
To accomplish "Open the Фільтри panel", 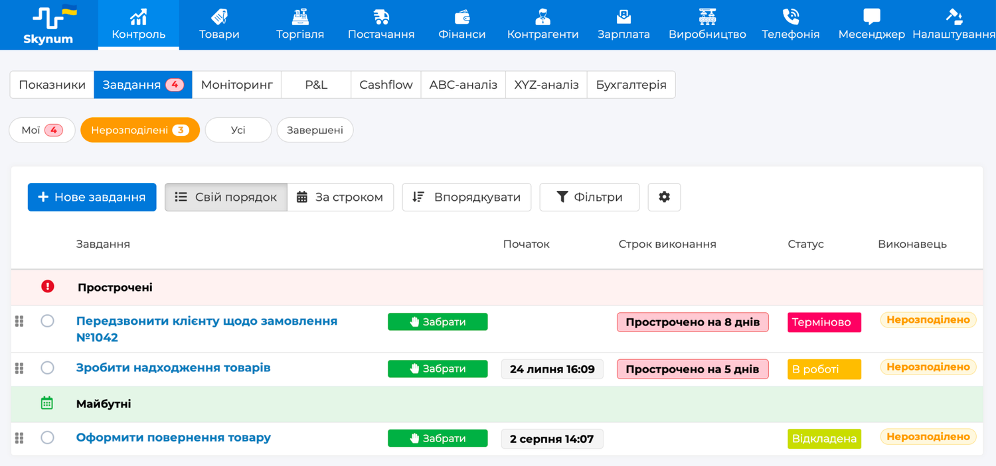I will (590, 197).
